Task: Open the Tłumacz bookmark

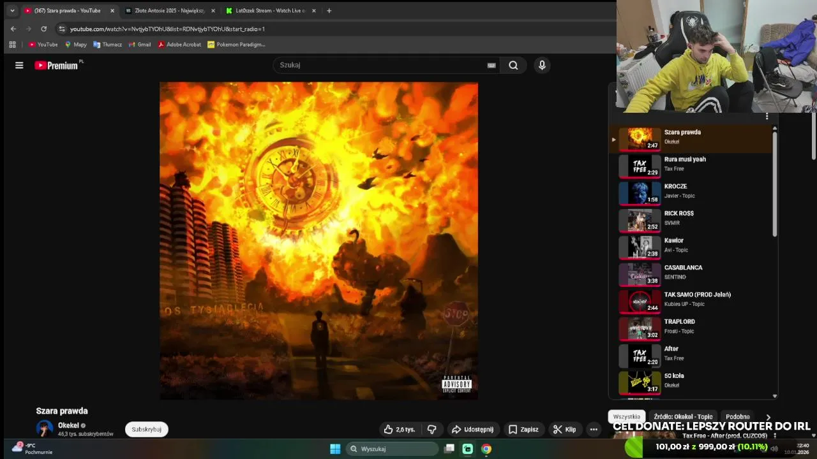Action: tap(107, 45)
